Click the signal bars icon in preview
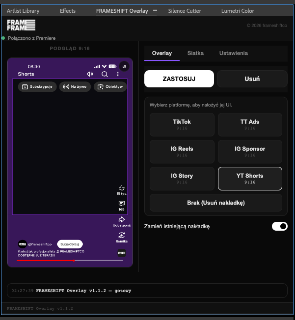295x320 pixels. (97, 67)
